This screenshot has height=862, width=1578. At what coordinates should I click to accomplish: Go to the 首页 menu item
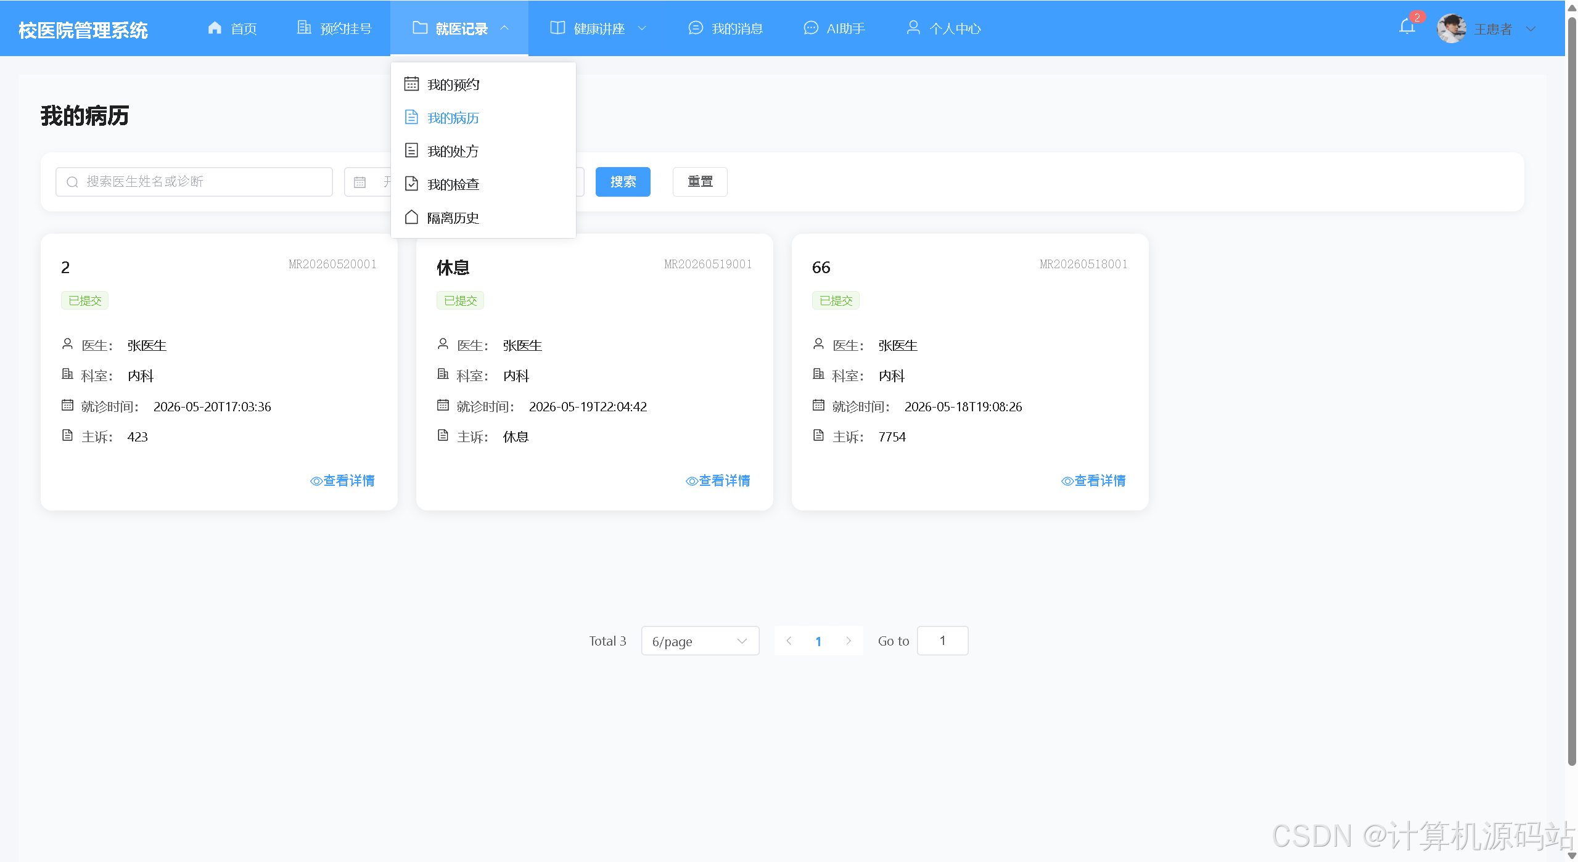(232, 28)
